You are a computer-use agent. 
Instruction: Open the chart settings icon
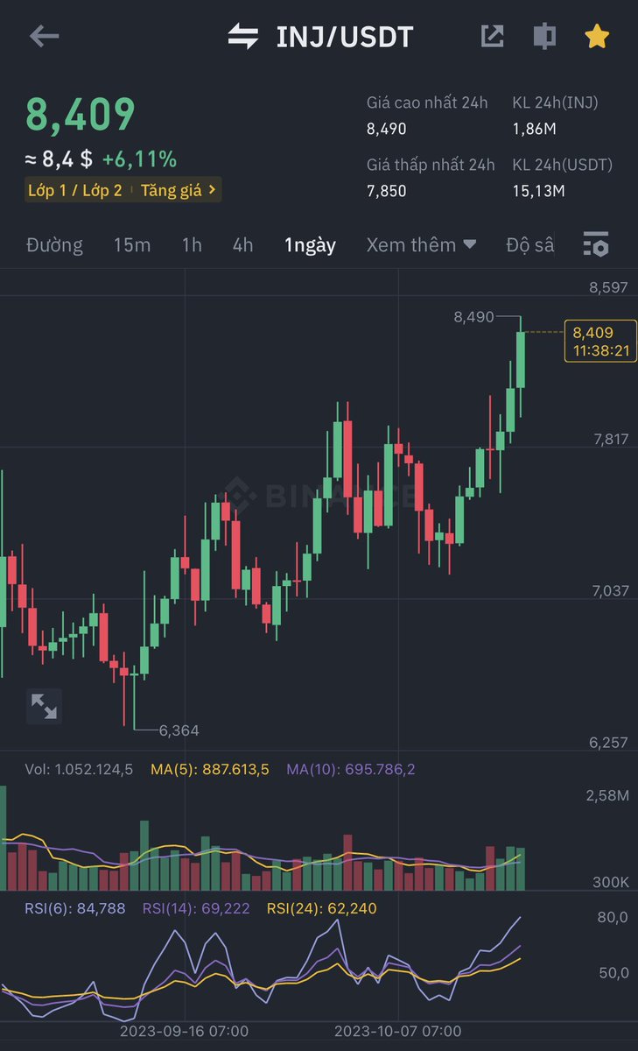click(x=596, y=244)
